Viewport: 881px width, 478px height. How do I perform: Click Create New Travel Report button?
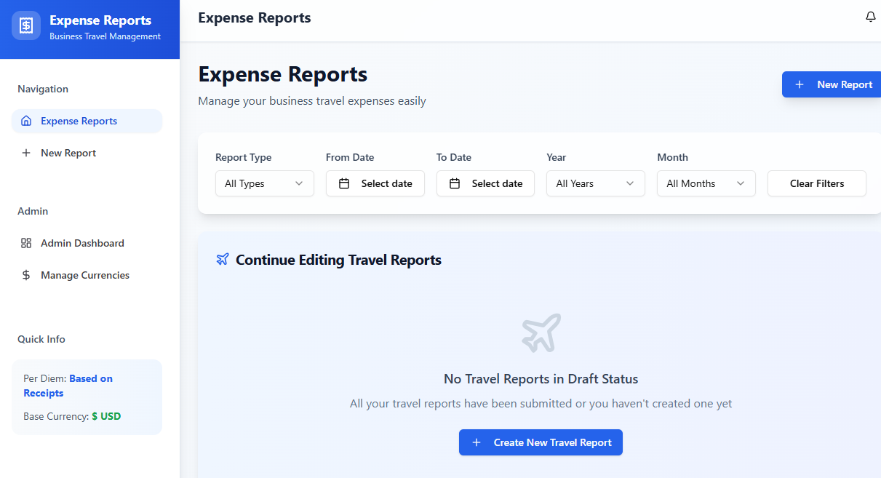coord(541,442)
